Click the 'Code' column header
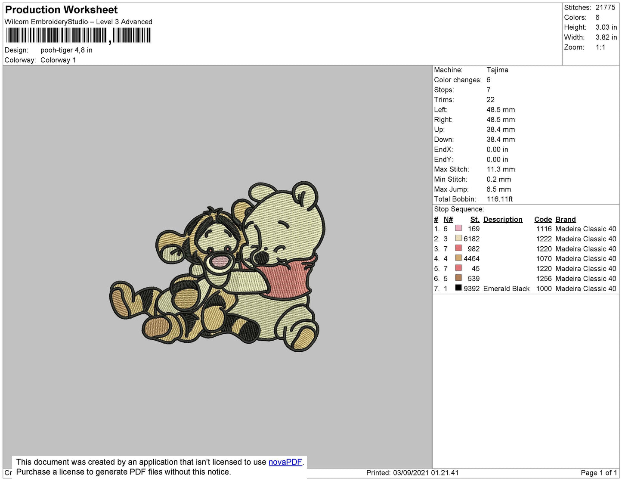The width and height of the screenshot is (622, 481). tap(543, 219)
